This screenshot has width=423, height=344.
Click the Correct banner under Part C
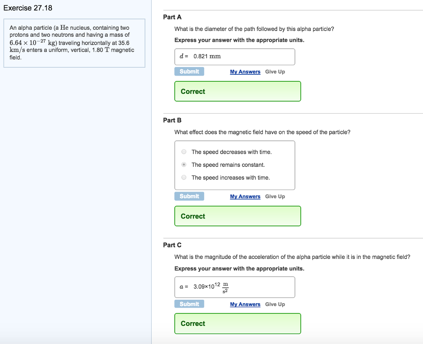click(238, 323)
